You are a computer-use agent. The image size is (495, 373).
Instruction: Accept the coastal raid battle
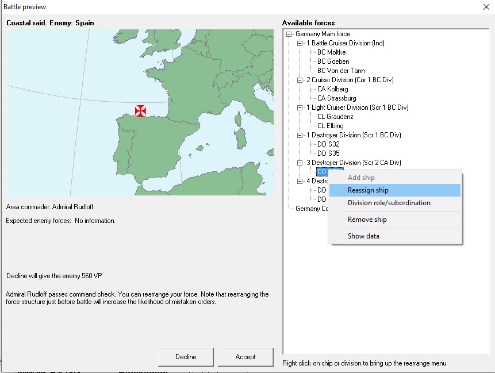pyautogui.click(x=245, y=357)
